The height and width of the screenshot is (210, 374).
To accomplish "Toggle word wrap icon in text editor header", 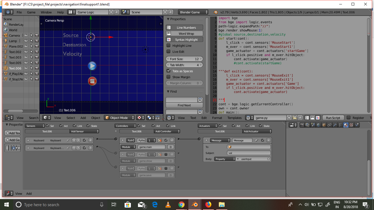I will point(312,118).
